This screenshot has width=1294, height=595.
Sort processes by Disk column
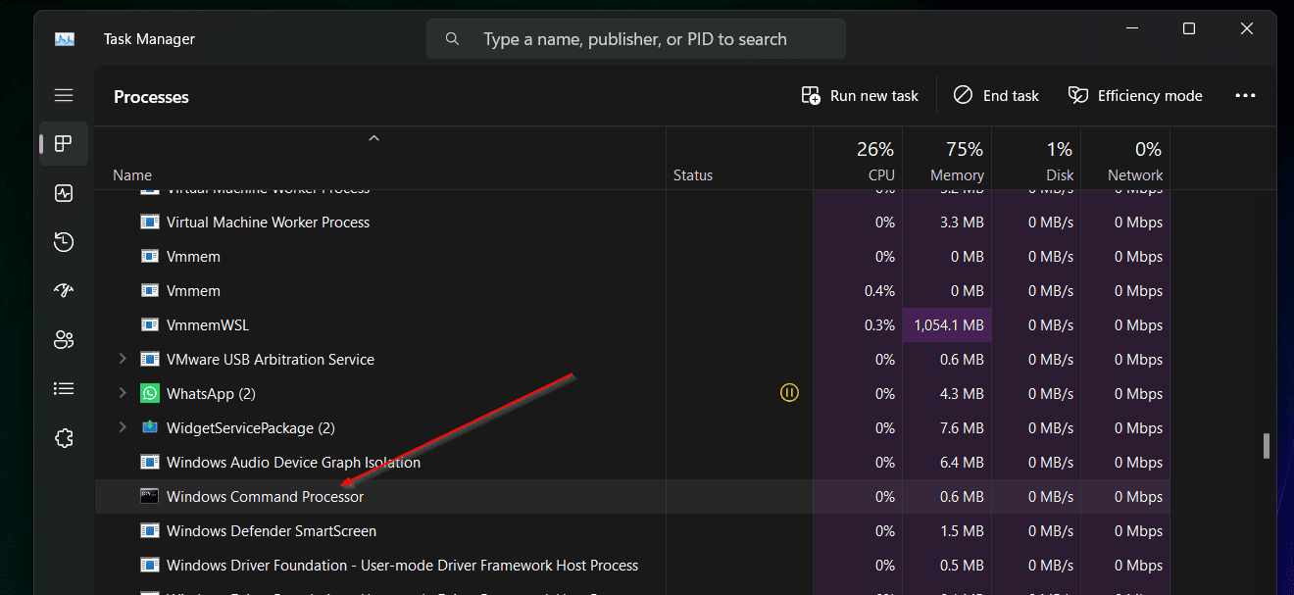1036,158
